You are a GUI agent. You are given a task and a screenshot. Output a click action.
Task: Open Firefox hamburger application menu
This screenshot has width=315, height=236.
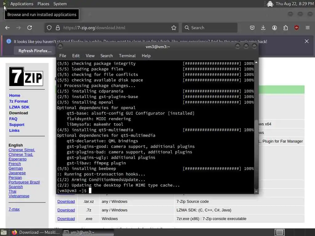(308, 28)
